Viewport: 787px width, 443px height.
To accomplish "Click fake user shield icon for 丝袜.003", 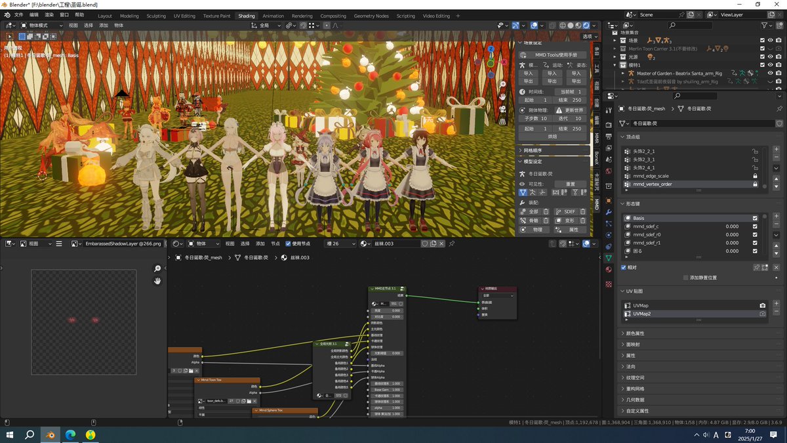I will coord(424,243).
